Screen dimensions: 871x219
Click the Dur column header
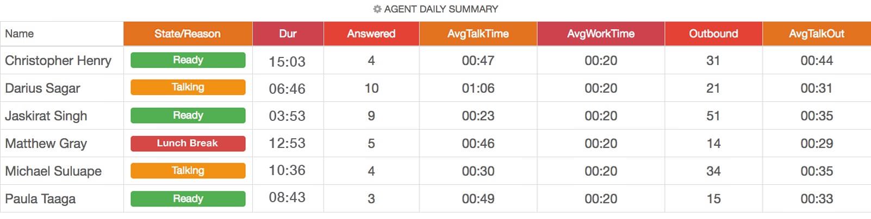288,34
